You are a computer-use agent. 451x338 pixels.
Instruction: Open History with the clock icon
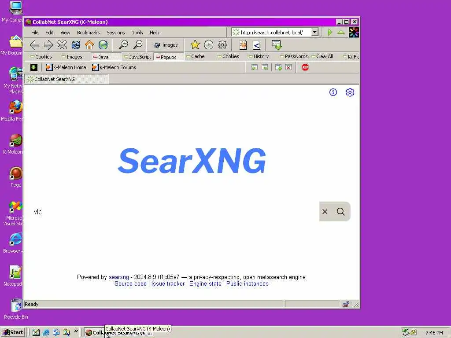pos(209,45)
